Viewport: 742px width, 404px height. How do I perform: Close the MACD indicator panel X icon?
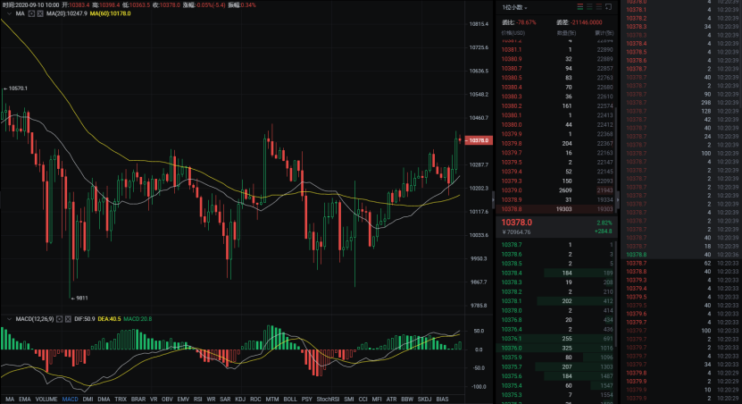pos(68,319)
